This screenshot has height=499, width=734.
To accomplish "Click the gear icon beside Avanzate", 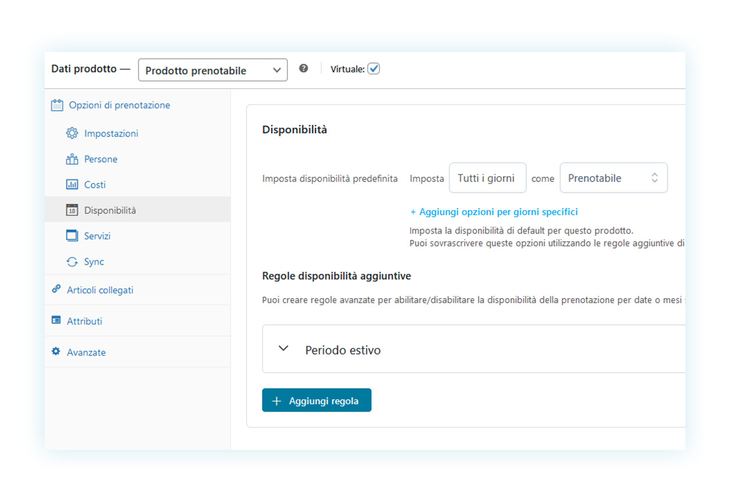I will (x=56, y=351).
